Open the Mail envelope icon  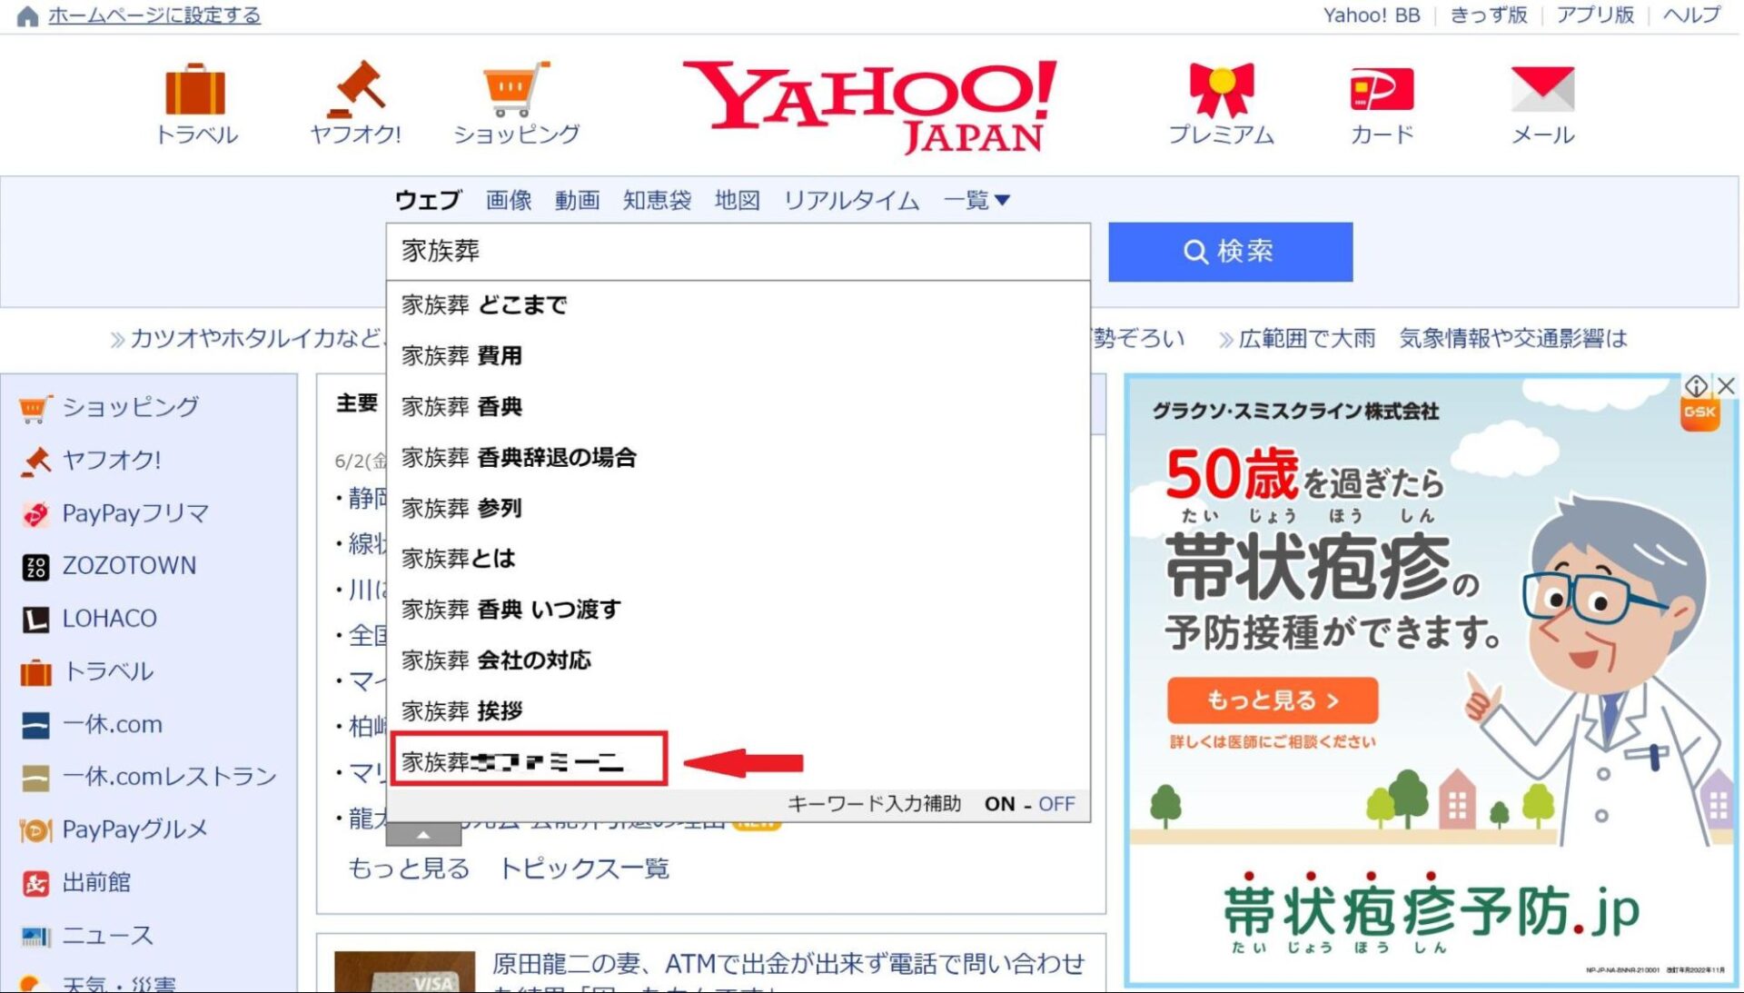coord(1541,89)
